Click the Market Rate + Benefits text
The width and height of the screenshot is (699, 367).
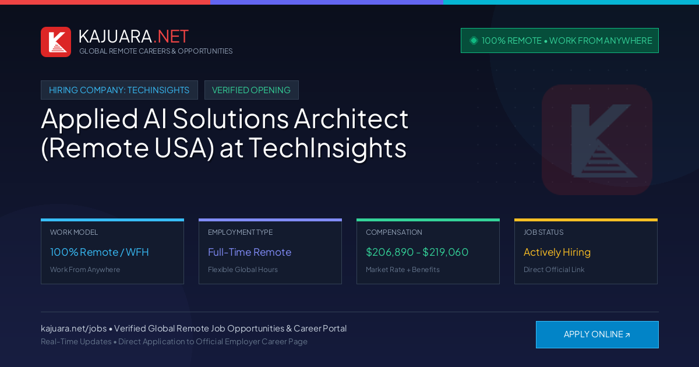pos(403,270)
